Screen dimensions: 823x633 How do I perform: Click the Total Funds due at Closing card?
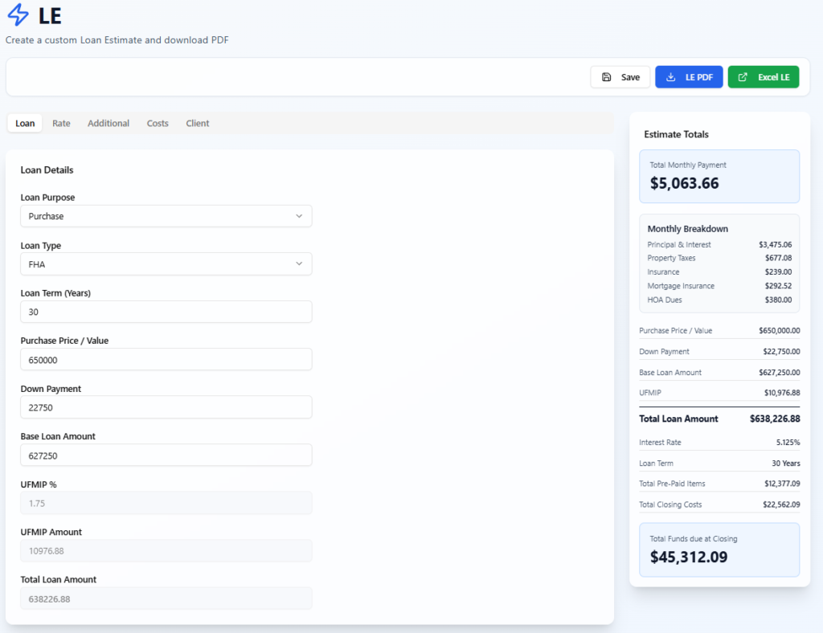coord(719,549)
